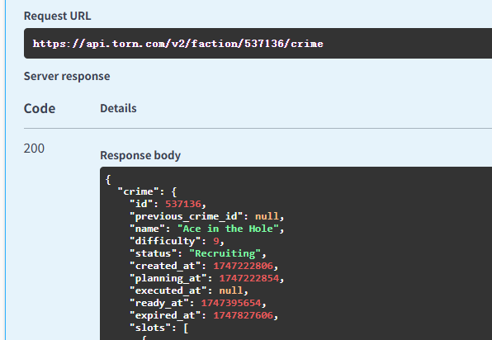
Task: Click the created_at timestamp 1747222806
Action: coord(244,266)
